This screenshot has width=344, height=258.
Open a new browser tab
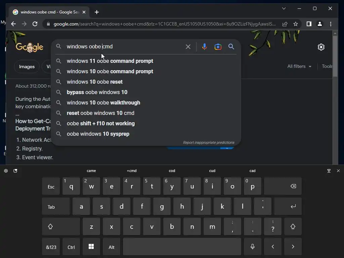coord(97,12)
